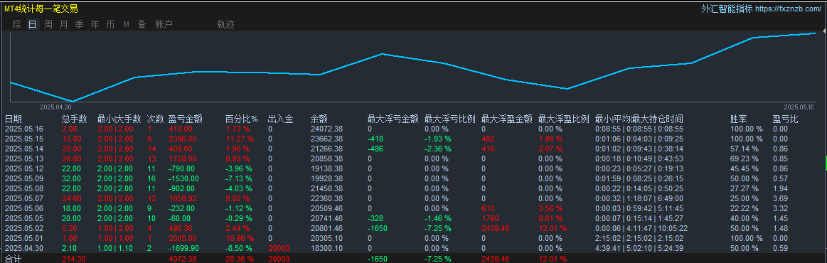Image resolution: width=827 pixels, height=263 pixels.
Task: Open the 季 quarterly tab
Action: 80,24
